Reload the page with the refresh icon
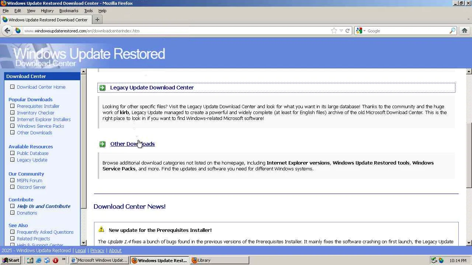The width and height of the screenshot is (472, 265). (347, 31)
